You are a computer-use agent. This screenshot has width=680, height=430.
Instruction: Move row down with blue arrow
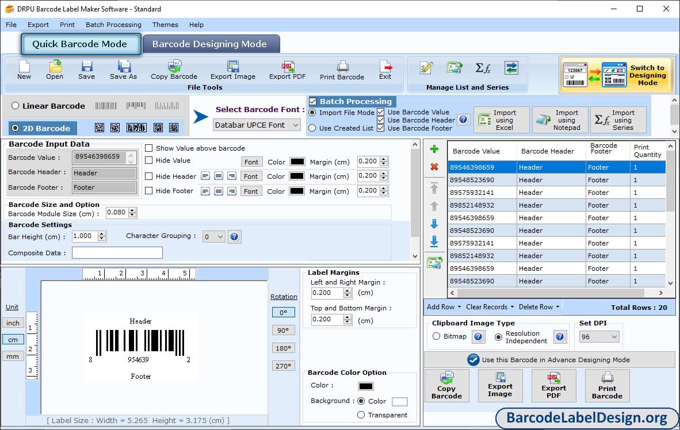click(434, 224)
